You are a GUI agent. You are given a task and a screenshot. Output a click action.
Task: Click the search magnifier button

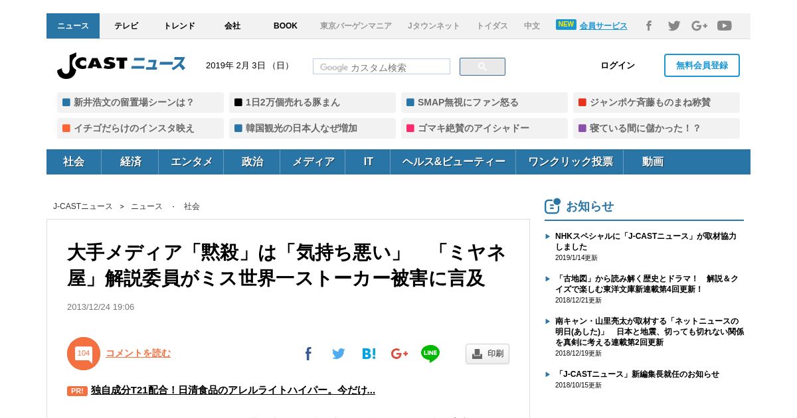tap(482, 66)
